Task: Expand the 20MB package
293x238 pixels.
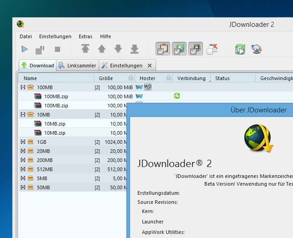Action: (x=23, y=151)
